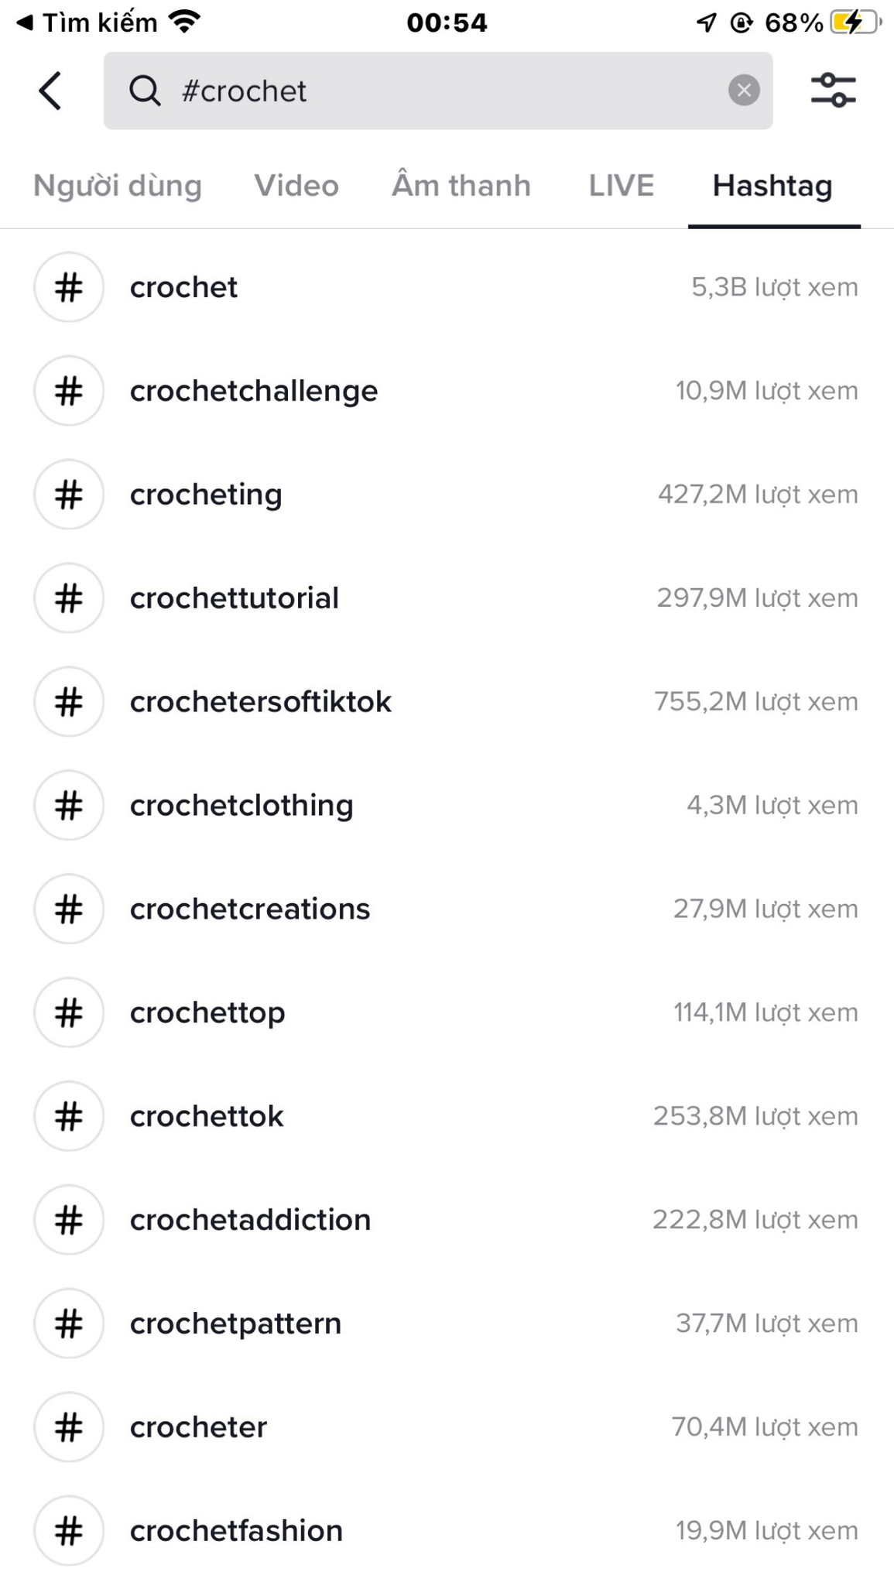The image size is (894, 1589).
Task: Open the crochettutorial hashtag
Action: tap(447, 598)
